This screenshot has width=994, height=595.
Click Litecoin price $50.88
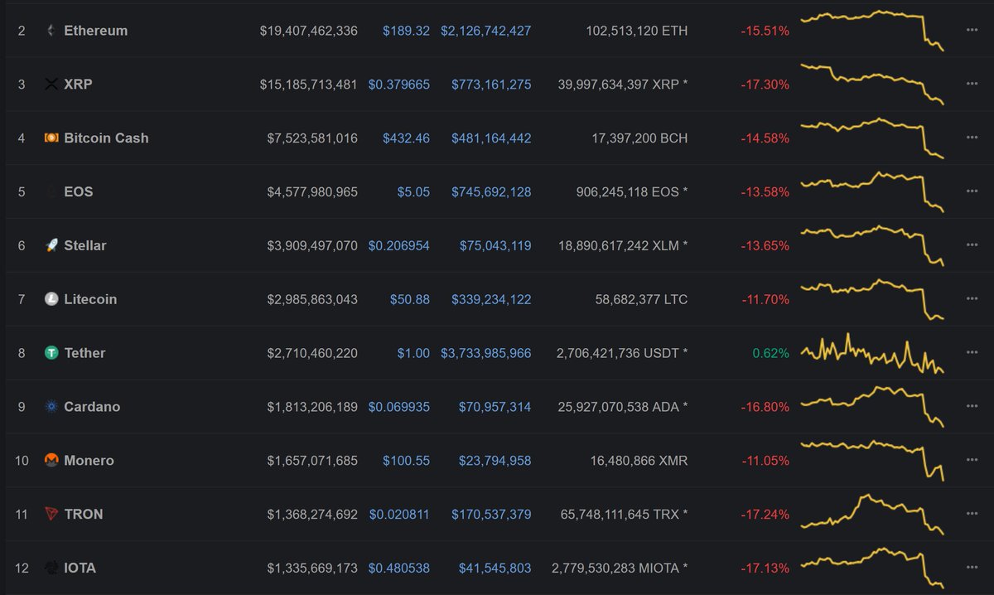[410, 299]
